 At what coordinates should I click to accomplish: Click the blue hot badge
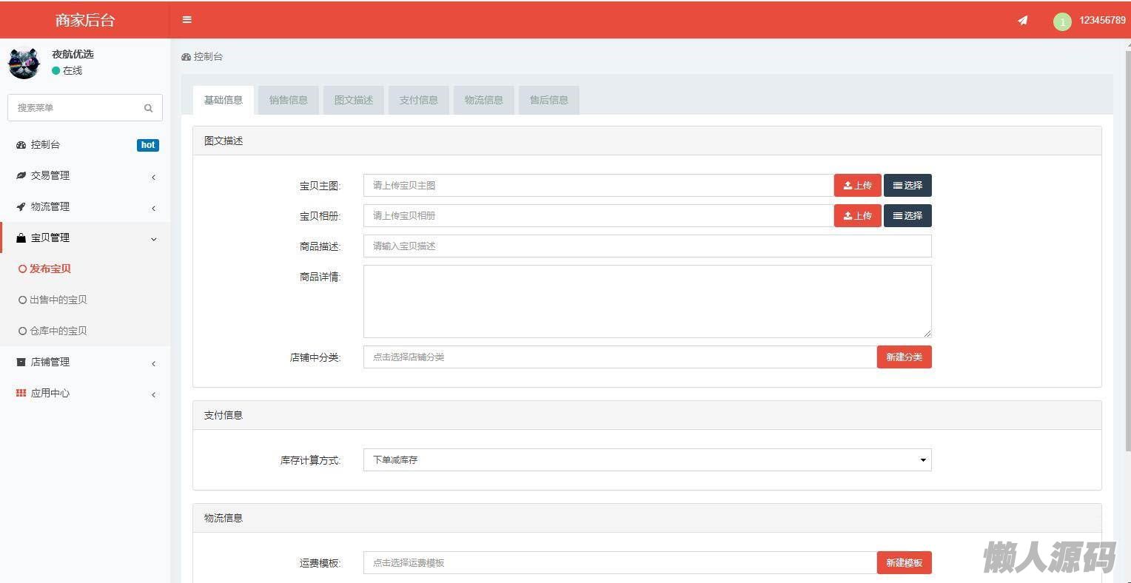pos(148,145)
